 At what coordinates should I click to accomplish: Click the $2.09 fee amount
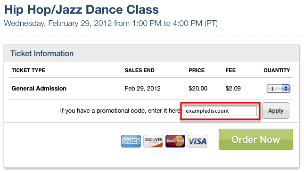click(x=233, y=89)
